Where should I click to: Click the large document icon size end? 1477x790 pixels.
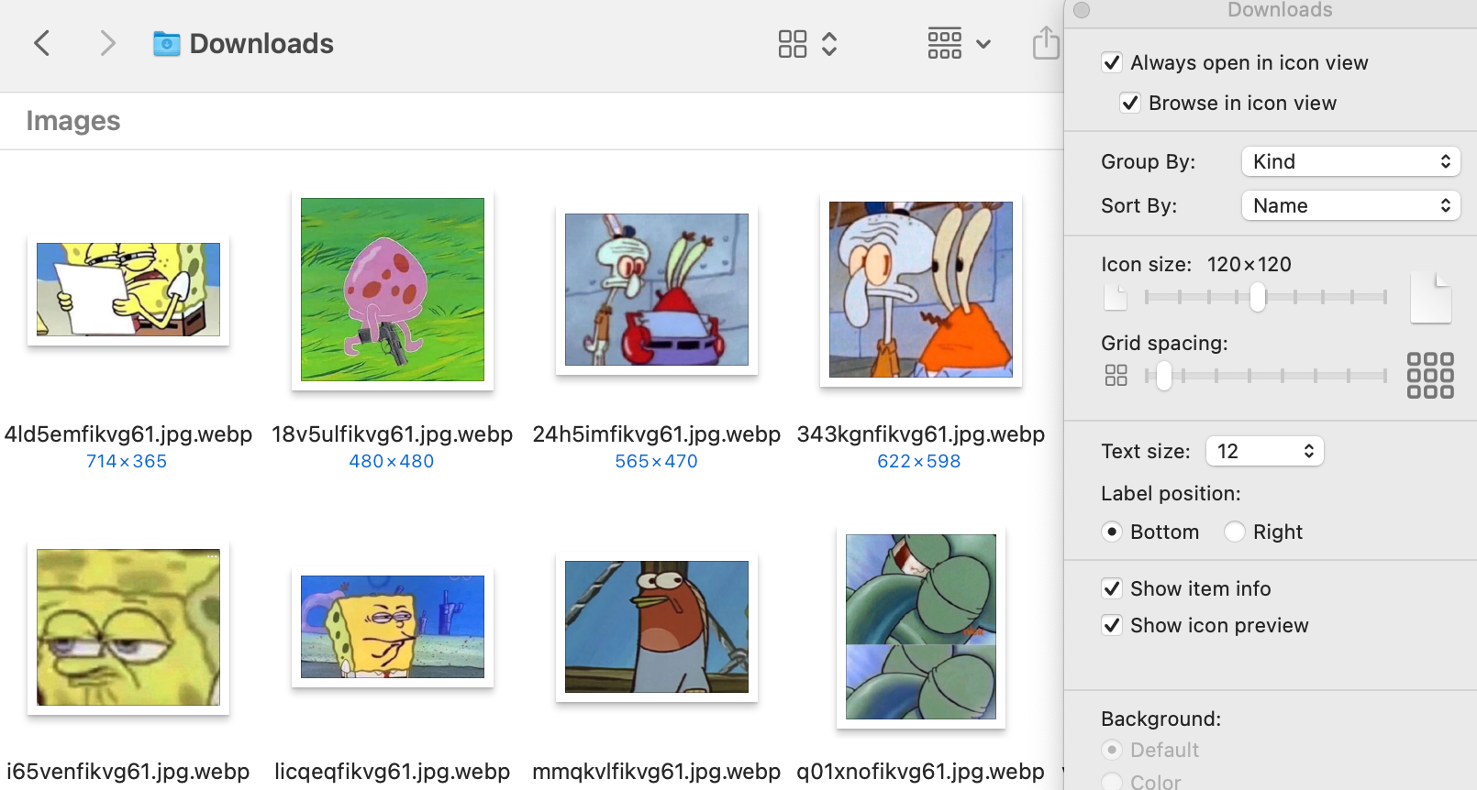[1431, 297]
